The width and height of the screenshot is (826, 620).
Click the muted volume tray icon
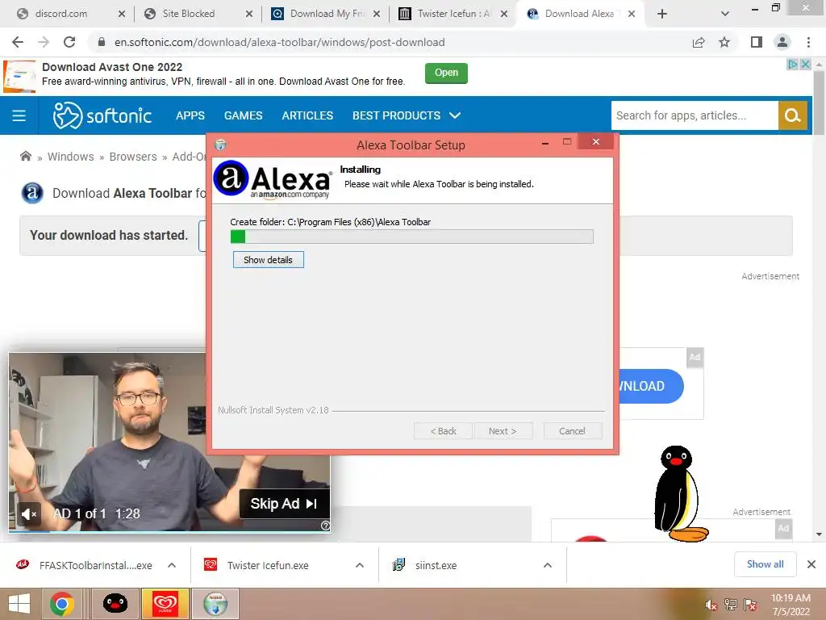[711, 605]
